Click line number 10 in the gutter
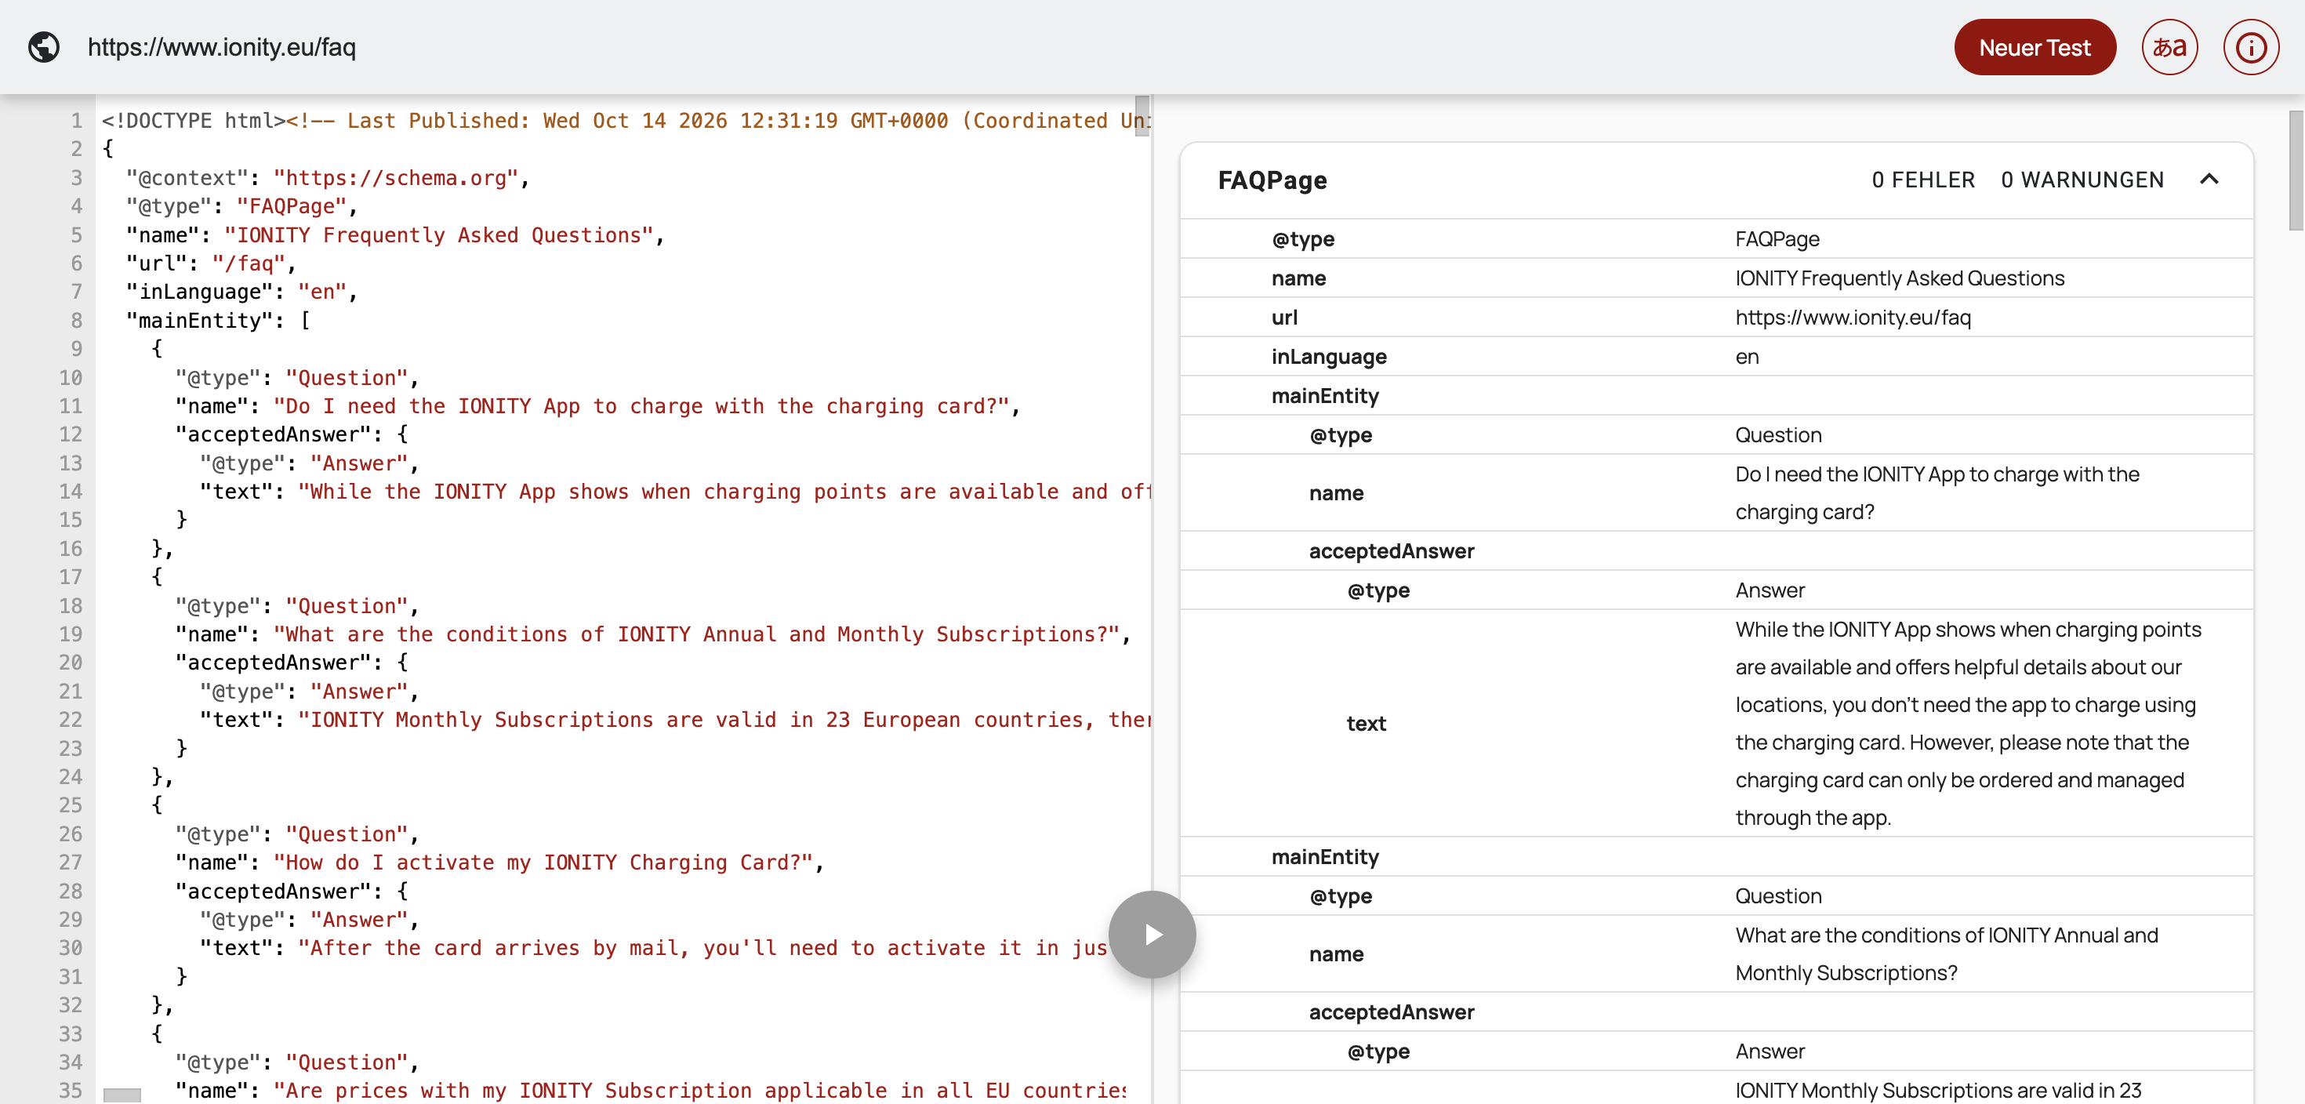 tap(71, 378)
